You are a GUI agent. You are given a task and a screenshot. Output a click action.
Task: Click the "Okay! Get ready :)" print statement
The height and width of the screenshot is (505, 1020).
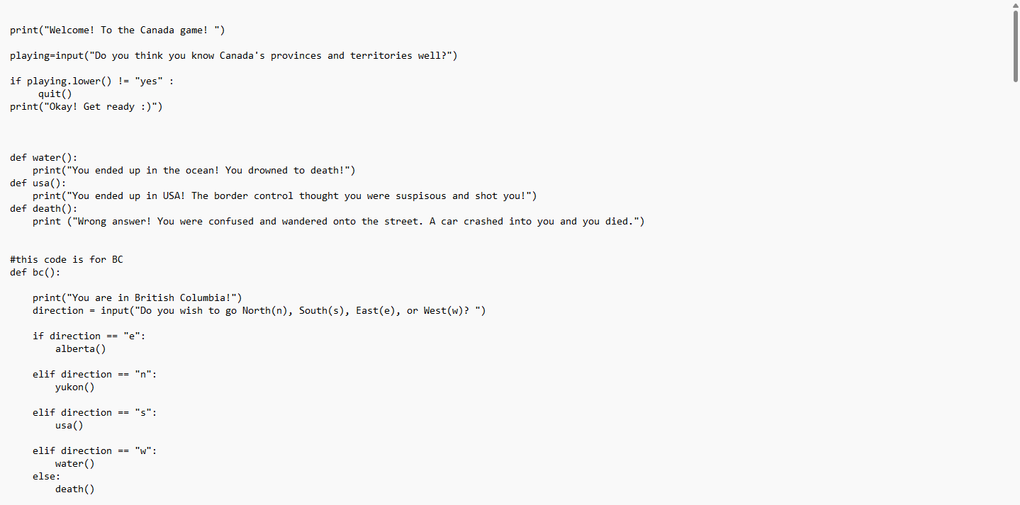tap(86, 106)
